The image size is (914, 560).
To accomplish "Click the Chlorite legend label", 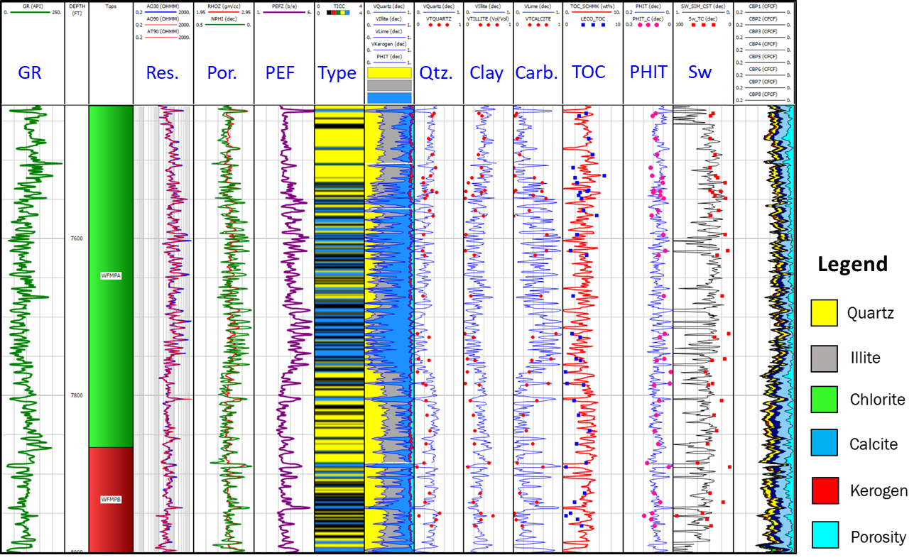I will pos(878,400).
